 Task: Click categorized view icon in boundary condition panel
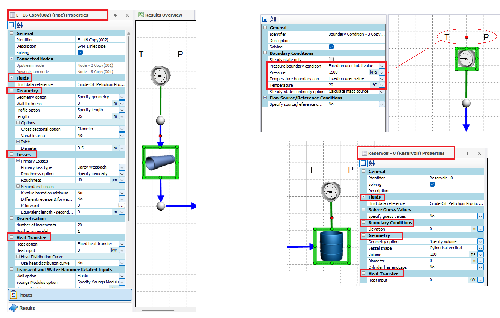(x=265, y=19)
